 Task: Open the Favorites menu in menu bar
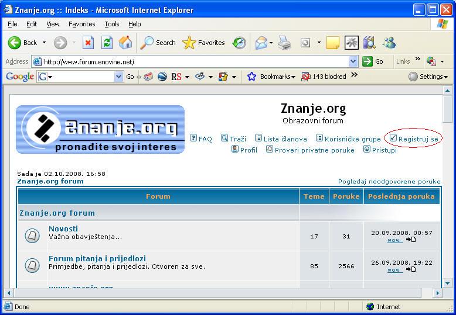(x=81, y=24)
